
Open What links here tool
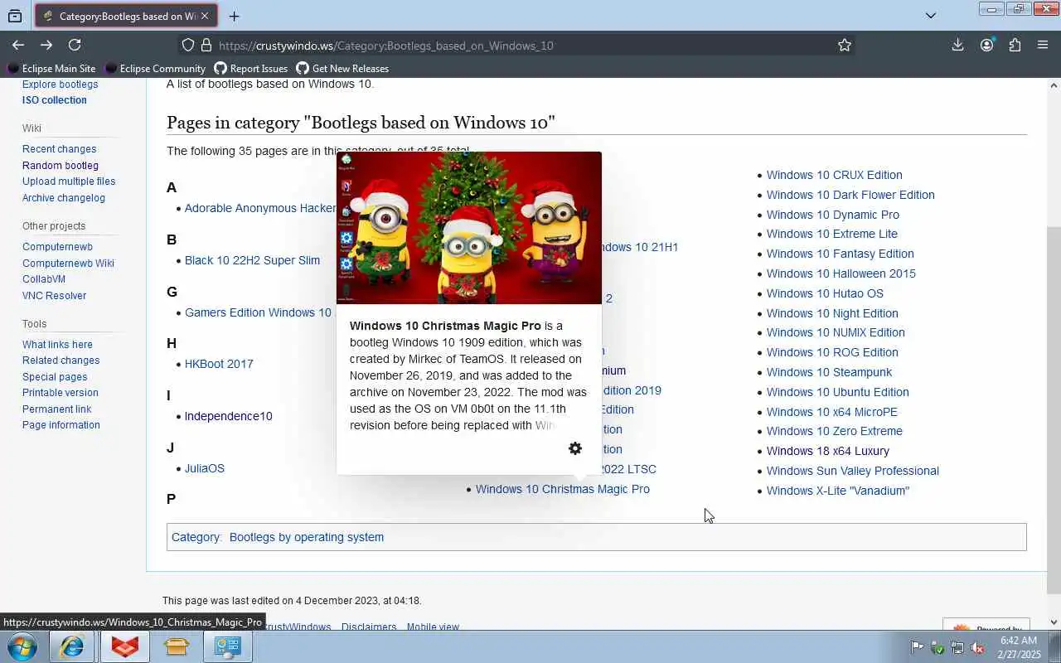coord(57,345)
